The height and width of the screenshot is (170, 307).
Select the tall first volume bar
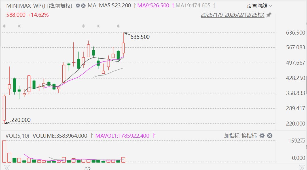click(4, 152)
